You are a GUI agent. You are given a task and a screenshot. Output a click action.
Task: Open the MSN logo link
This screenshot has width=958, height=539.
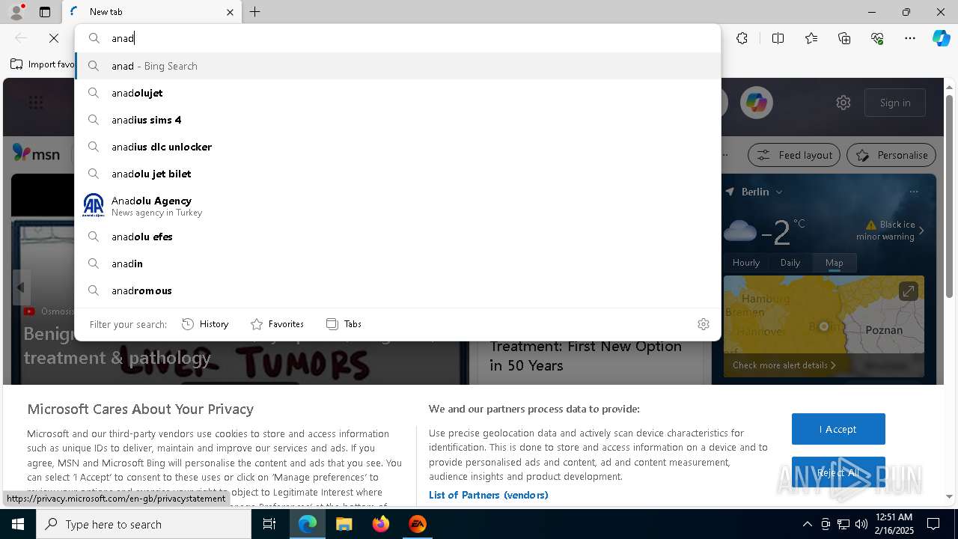[37, 153]
